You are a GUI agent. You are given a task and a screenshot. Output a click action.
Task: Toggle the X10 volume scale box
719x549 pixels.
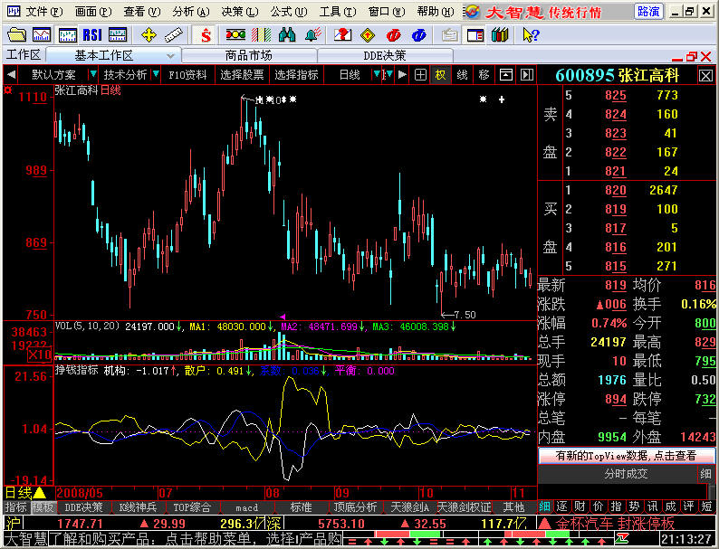(40, 355)
